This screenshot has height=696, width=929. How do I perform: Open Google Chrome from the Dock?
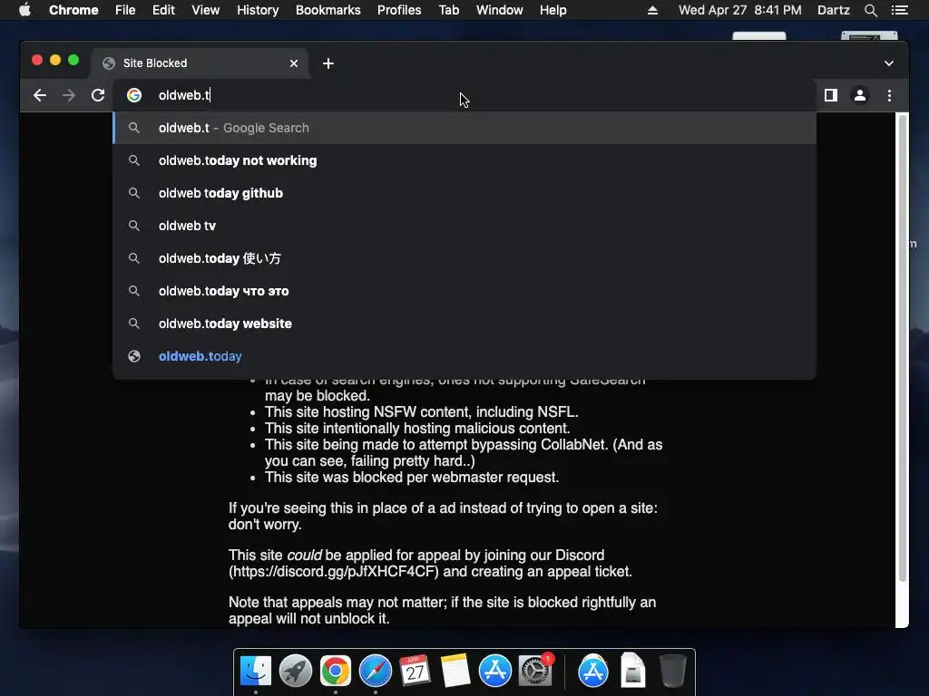[x=336, y=671]
